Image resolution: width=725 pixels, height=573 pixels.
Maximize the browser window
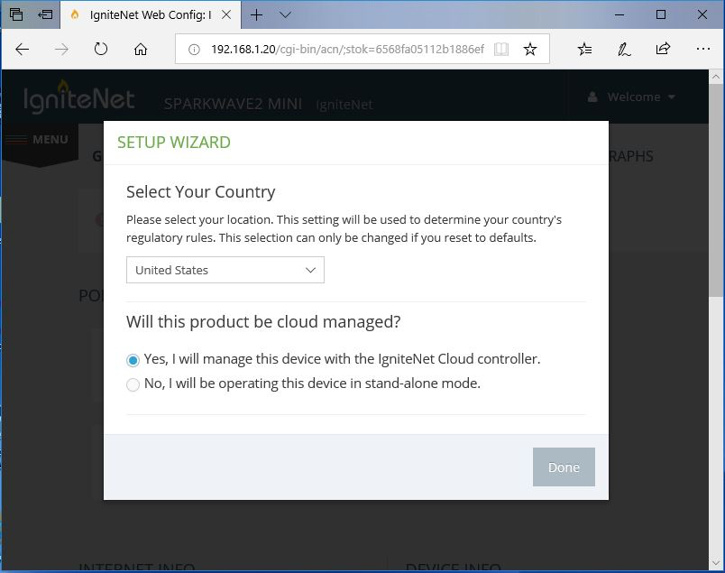[x=661, y=14]
